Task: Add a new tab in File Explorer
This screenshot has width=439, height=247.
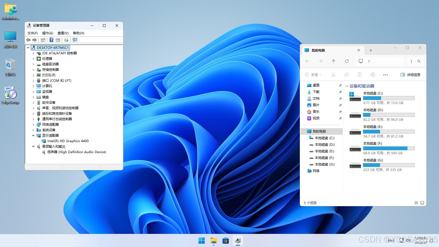Action: (371, 50)
